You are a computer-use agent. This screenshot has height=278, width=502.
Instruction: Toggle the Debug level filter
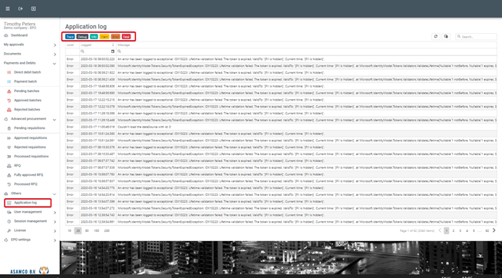[82, 37]
